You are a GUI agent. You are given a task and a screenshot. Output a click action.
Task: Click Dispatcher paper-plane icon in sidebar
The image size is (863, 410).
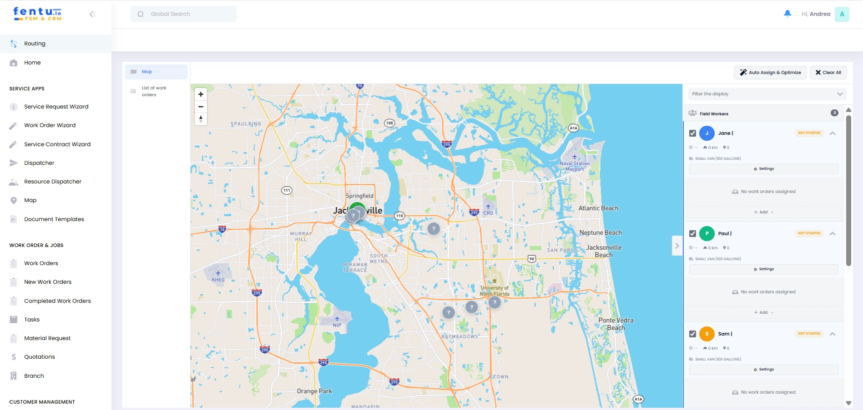(14, 163)
